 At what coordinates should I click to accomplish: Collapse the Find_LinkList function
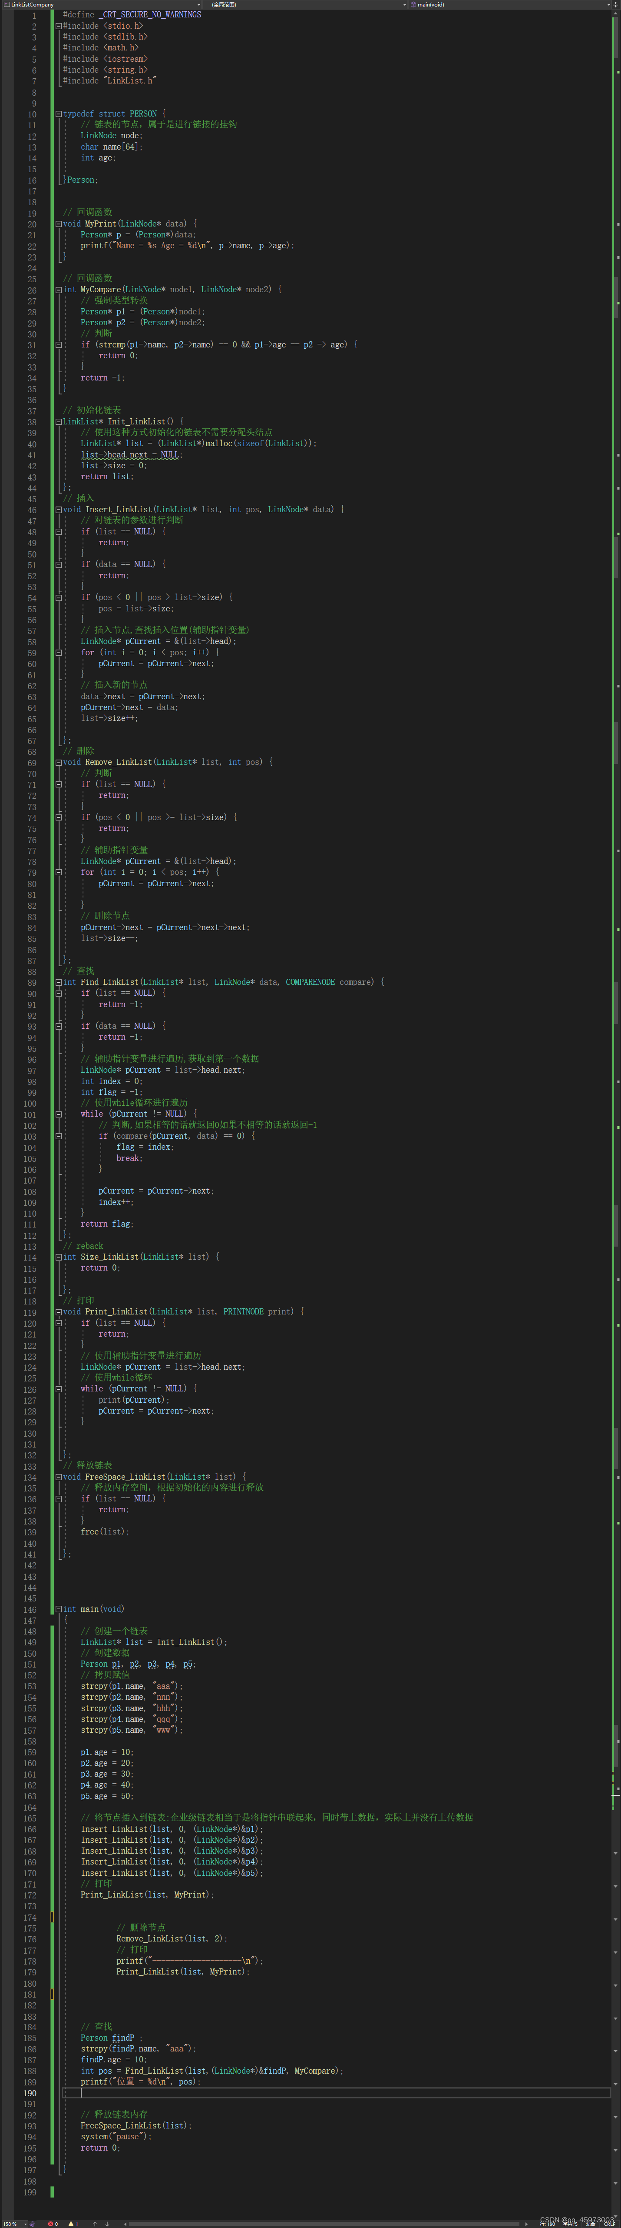[59, 982]
